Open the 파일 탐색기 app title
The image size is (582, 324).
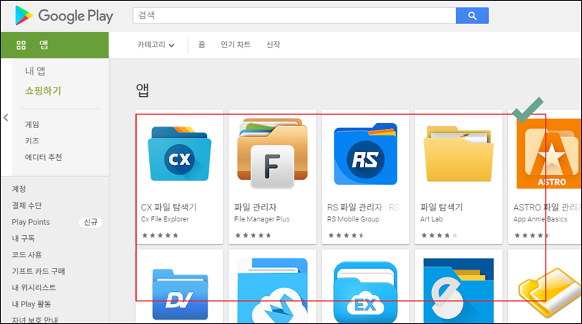[x=442, y=207]
